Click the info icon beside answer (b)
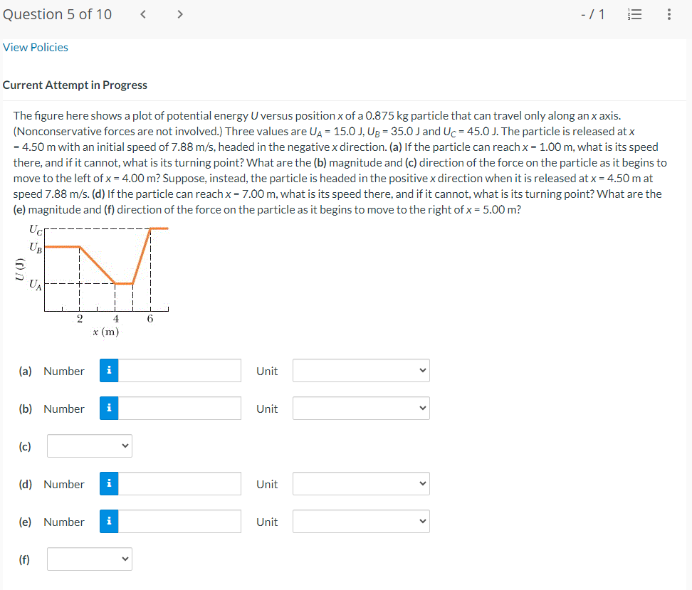The width and height of the screenshot is (692, 590). (108, 408)
